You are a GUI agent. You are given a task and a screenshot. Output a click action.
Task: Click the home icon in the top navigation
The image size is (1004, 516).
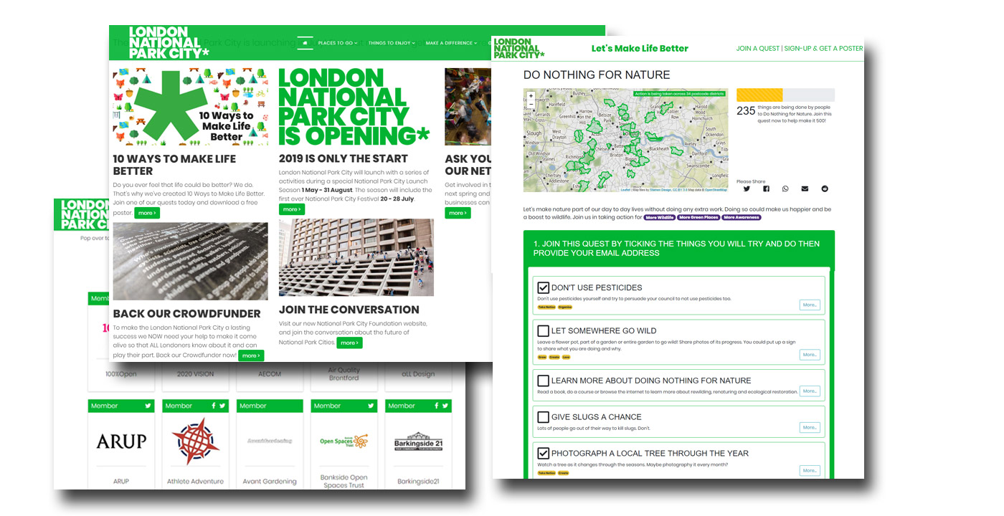(305, 43)
